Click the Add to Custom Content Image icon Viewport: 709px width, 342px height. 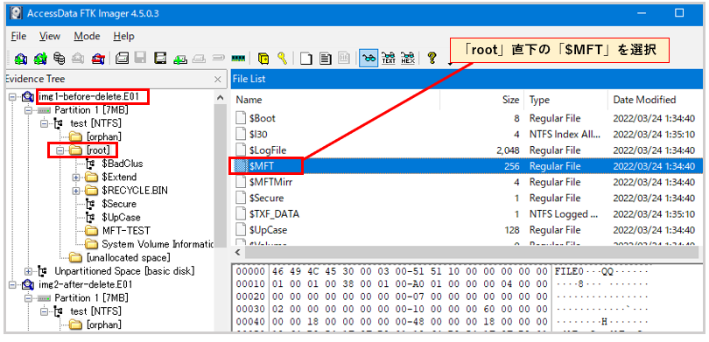(x=181, y=59)
